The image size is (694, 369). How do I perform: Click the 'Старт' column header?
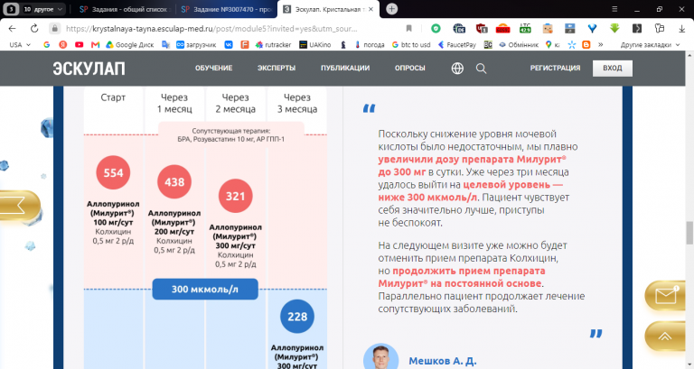pos(113,97)
